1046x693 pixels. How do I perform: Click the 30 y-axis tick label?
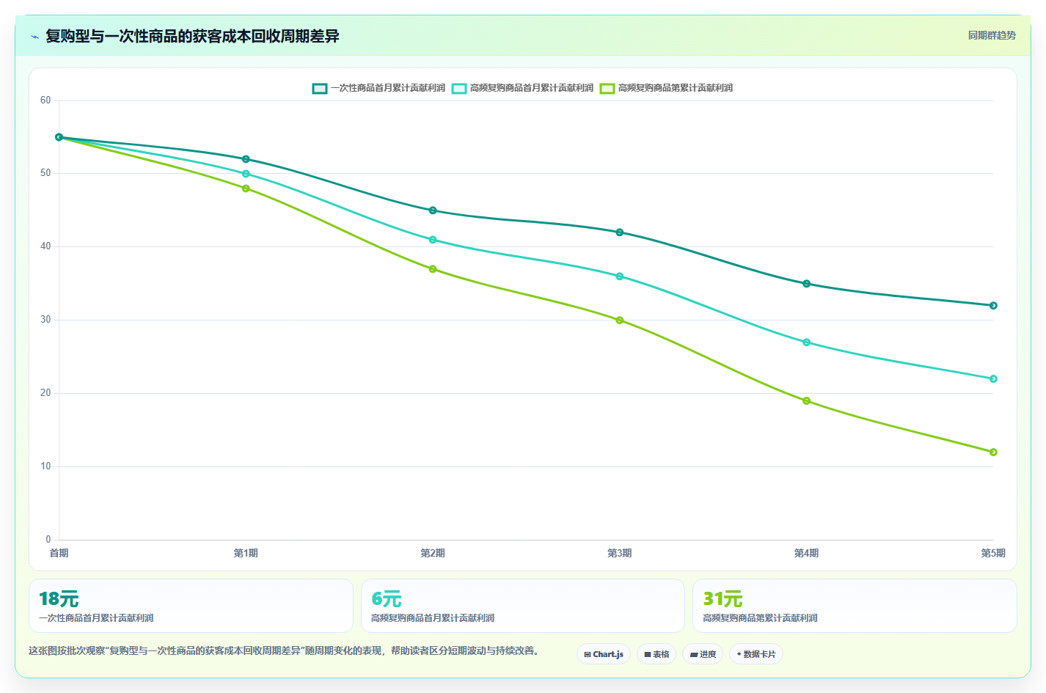click(45, 320)
